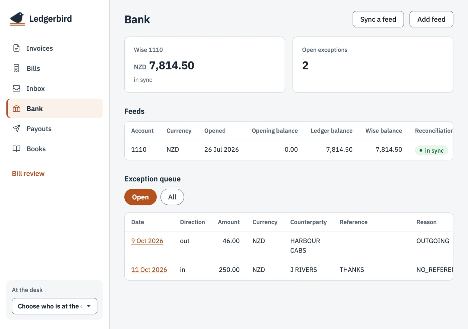Click HARBOUR CABS counterparty cell
This screenshot has width=468, height=329.
[x=305, y=245]
